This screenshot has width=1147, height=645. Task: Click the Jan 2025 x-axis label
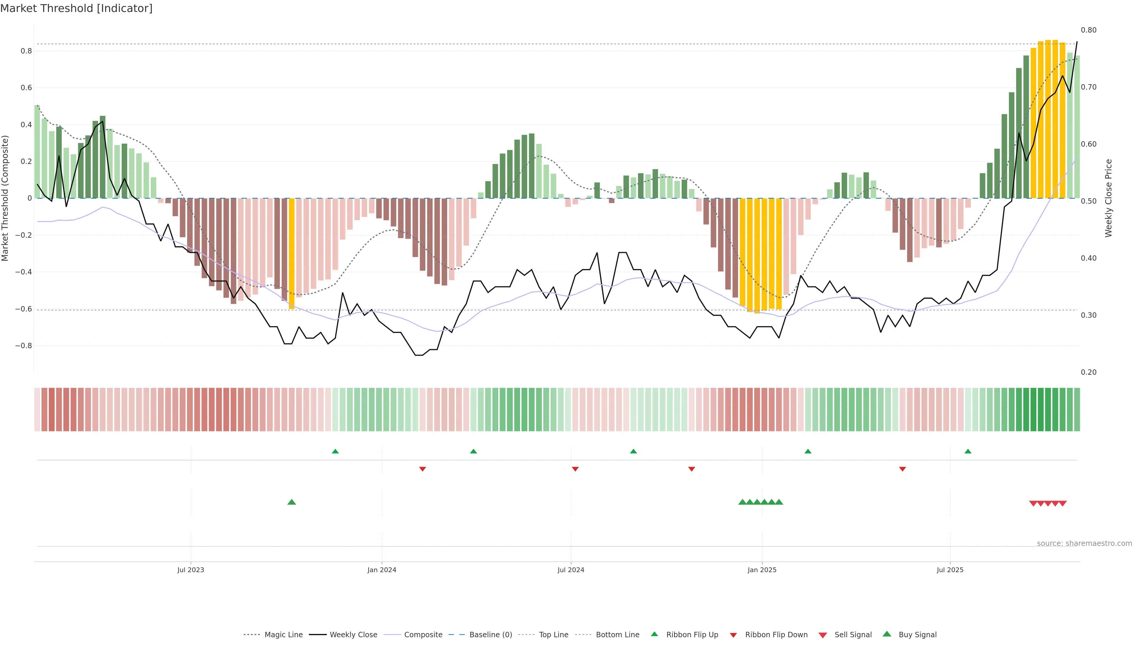762,570
